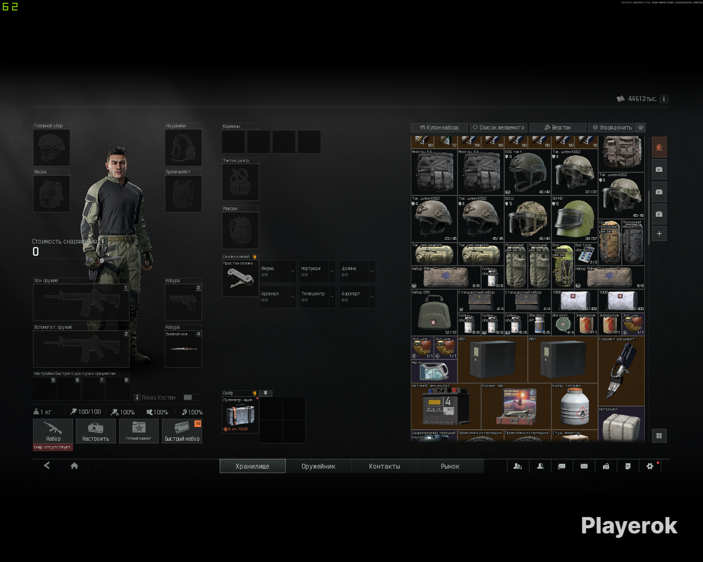Click the Осн. оружие primary weapon slot
The height and width of the screenshot is (562, 703).
click(82, 302)
